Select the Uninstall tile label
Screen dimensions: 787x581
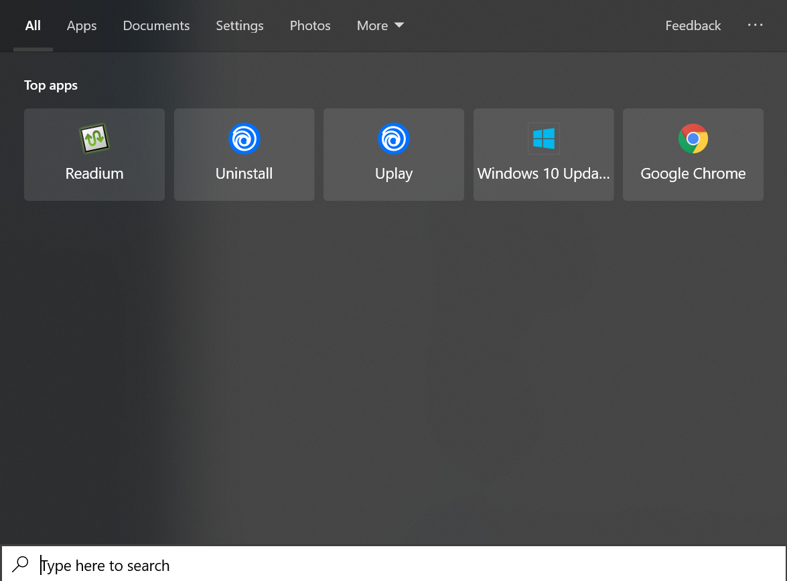[x=244, y=173]
